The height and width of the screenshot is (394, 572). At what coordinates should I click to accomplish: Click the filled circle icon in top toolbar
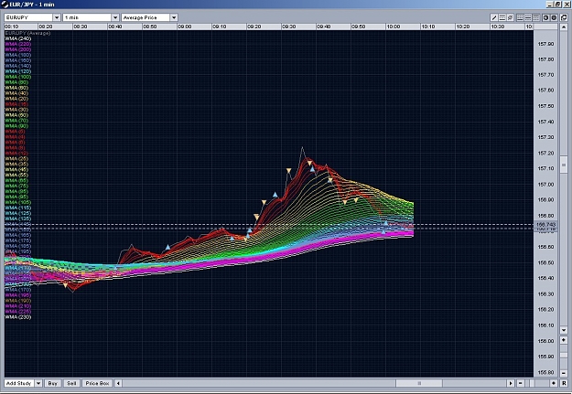point(554,17)
